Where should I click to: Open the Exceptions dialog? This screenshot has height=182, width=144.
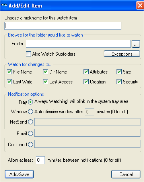[122, 54]
